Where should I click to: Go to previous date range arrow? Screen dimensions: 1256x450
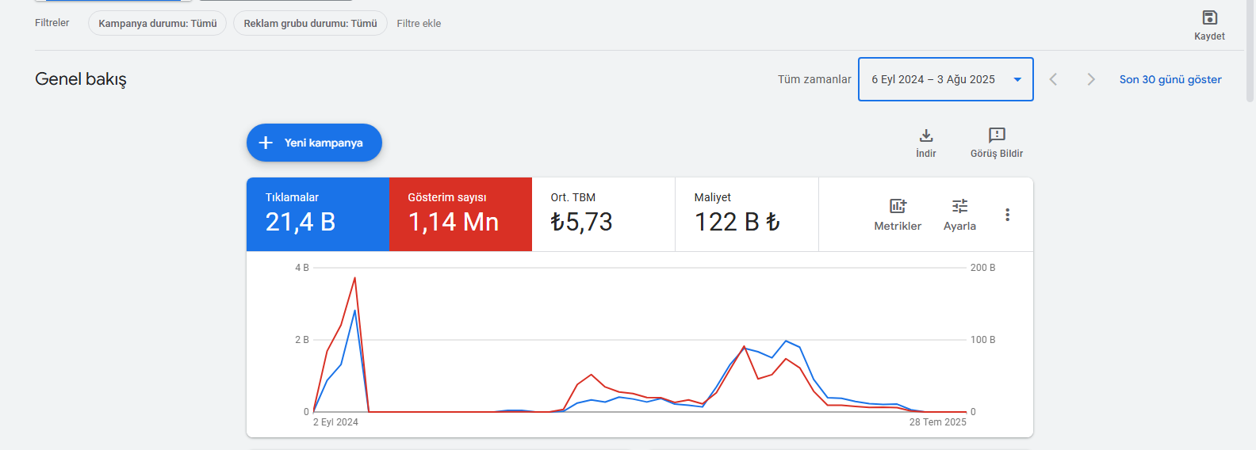click(1053, 79)
